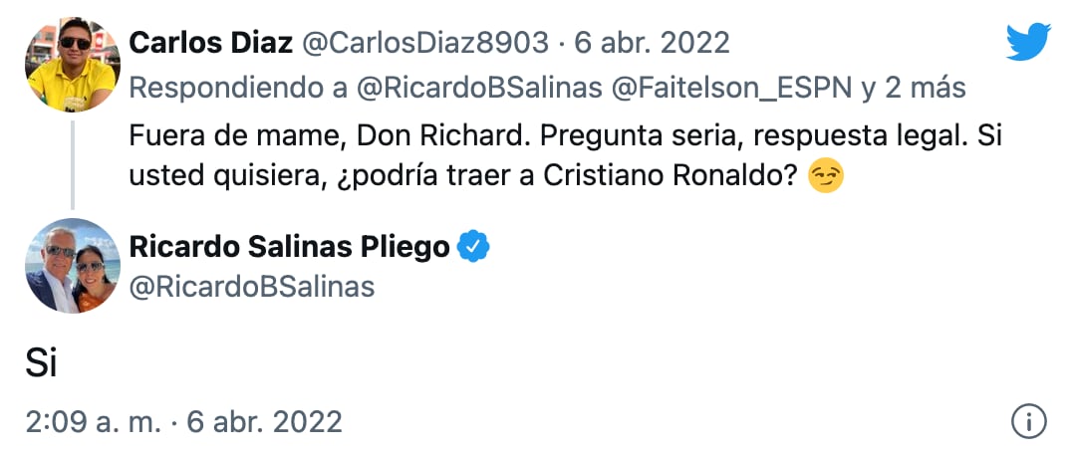Click the bottom 6 abr. 2022 date
The height and width of the screenshot is (458, 1076).
(x=266, y=421)
